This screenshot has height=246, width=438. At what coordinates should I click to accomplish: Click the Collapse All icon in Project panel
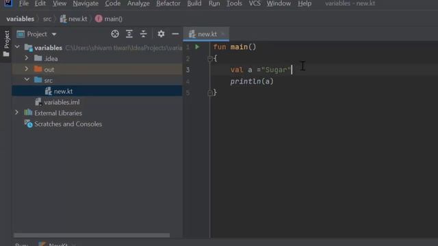tap(143, 34)
